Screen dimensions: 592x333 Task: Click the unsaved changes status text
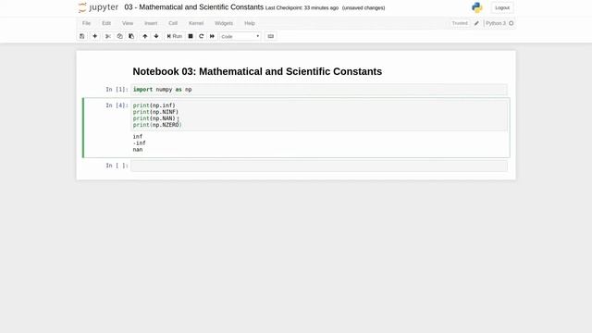pos(364,8)
